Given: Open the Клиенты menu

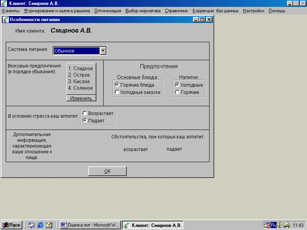Looking at the screenshot, I should [x=11, y=11].
